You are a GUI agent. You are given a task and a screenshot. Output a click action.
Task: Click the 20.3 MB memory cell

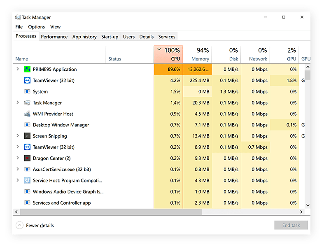coord(197,103)
